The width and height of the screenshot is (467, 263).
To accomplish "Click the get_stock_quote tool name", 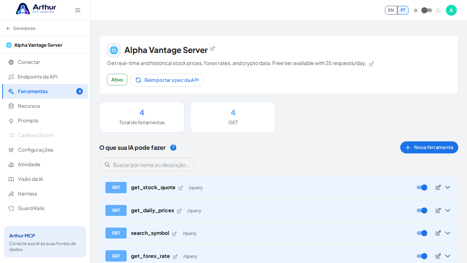I will 153,187.
